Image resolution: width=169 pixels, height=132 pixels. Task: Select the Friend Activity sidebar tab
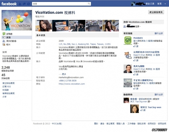(11, 41)
